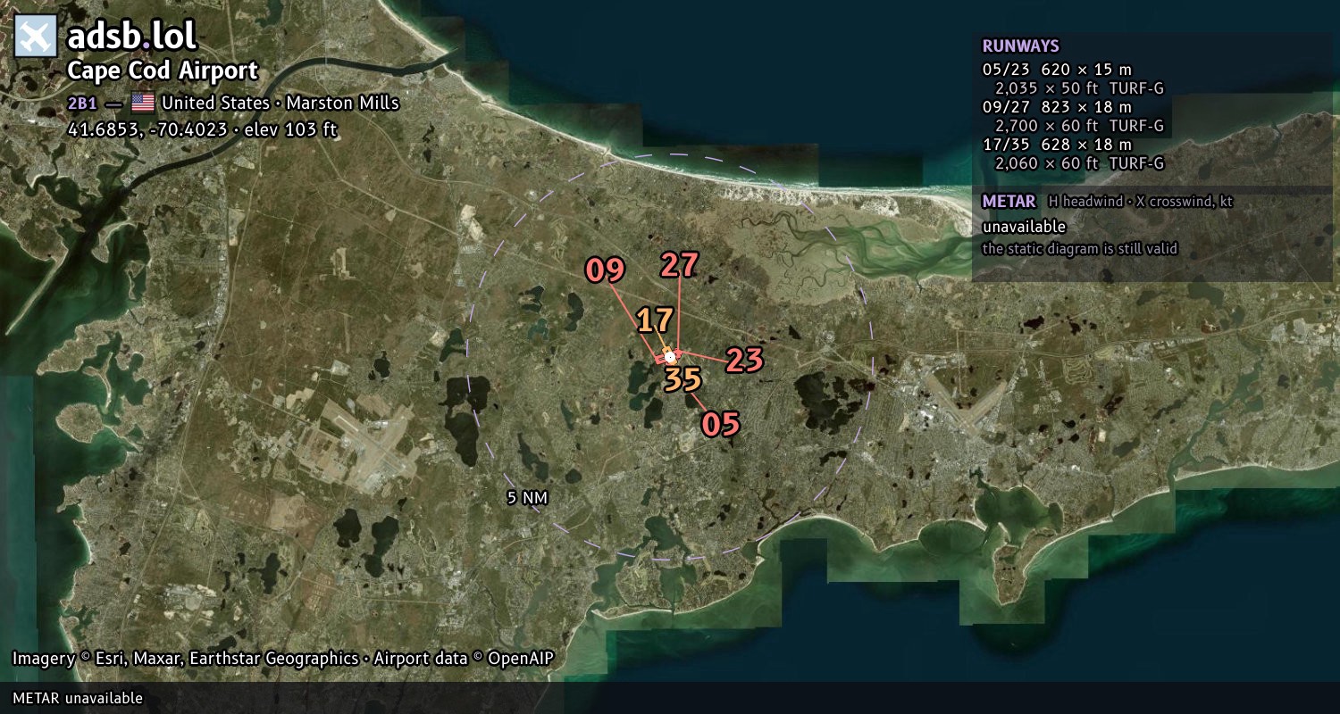Click the 05/23 620 × 15 m row
This screenshot has width=1340, height=714.
point(1057,70)
